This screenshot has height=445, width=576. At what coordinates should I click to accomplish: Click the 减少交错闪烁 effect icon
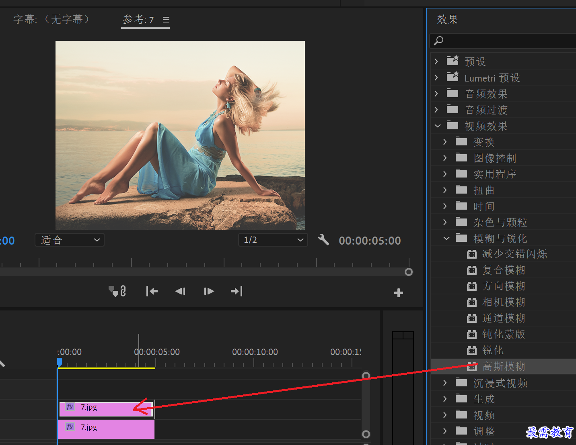(471, 254)
